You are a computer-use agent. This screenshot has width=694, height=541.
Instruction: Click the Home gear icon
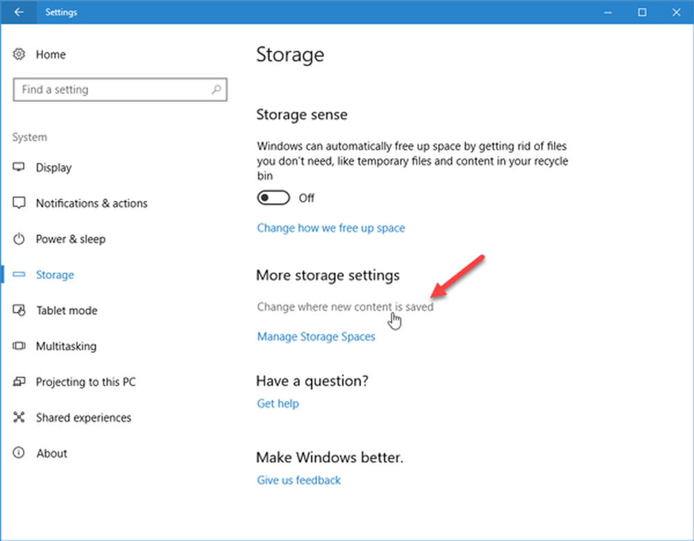(19, 54)
